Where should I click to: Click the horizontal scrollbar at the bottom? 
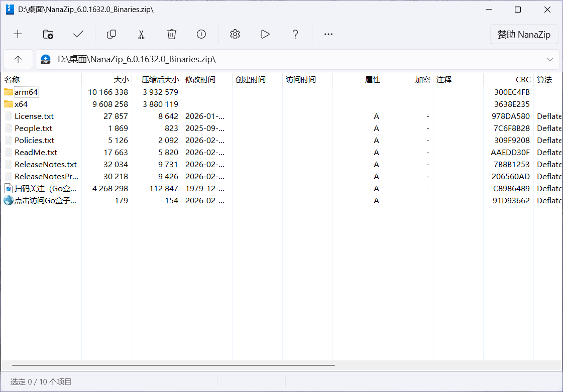point(173,365)
